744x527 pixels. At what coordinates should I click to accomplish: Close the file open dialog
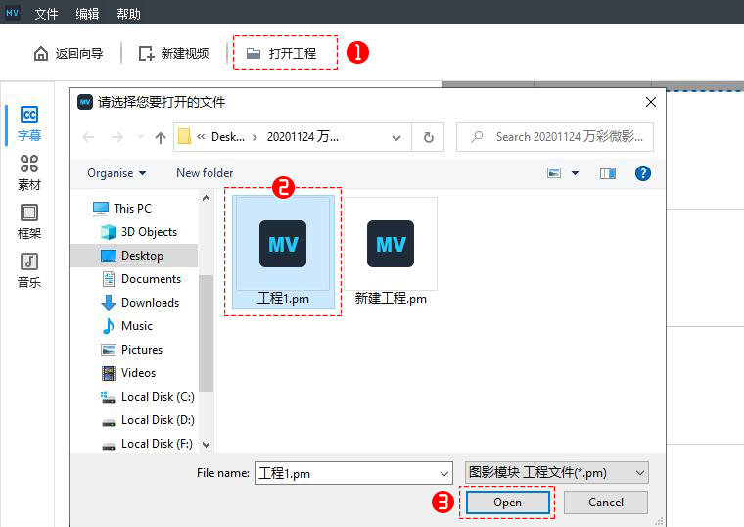(x=651, y=102)
